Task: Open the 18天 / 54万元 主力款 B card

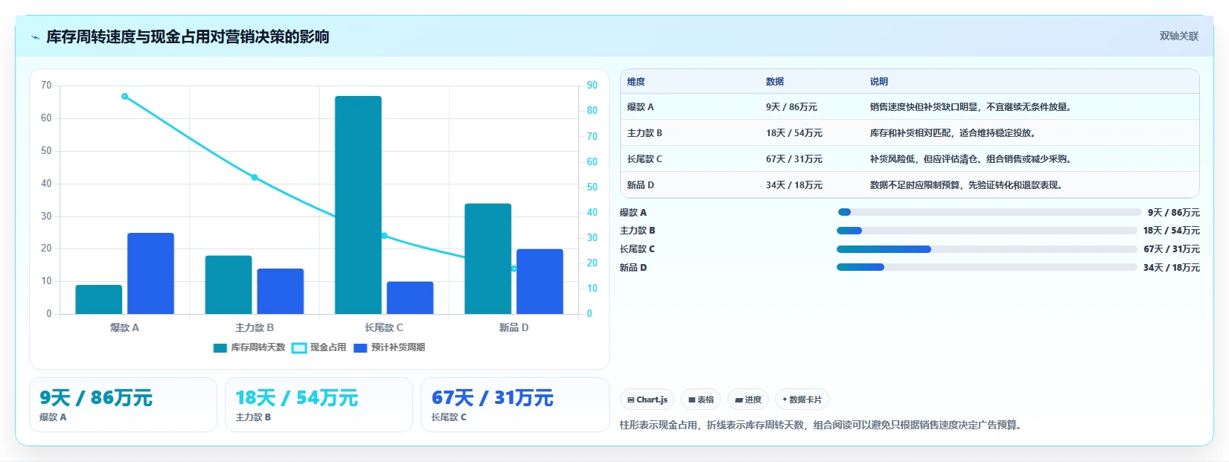Action: [319, 405]
